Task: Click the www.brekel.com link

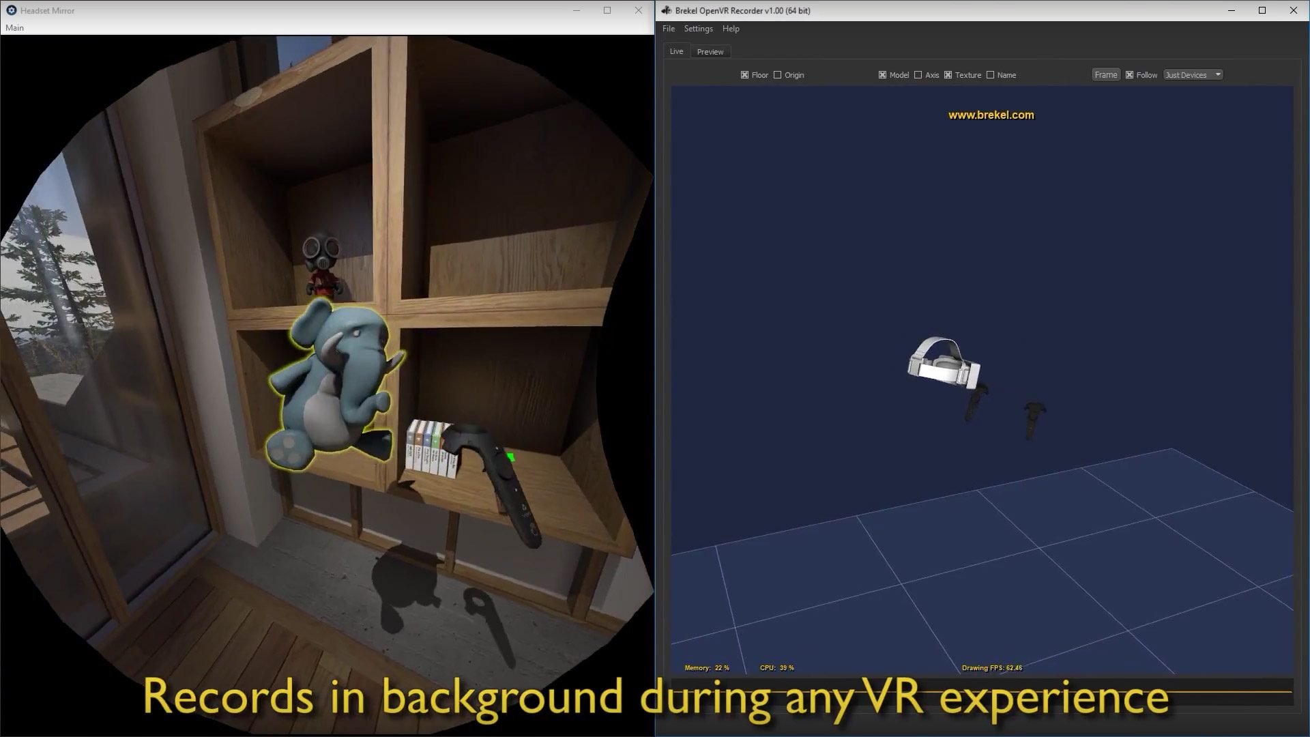Action: pos(991,115)
